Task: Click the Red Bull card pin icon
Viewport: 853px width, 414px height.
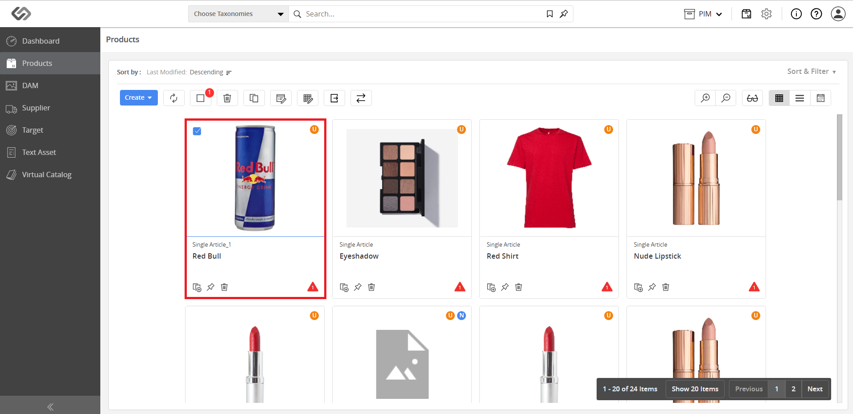Action: 210,287
